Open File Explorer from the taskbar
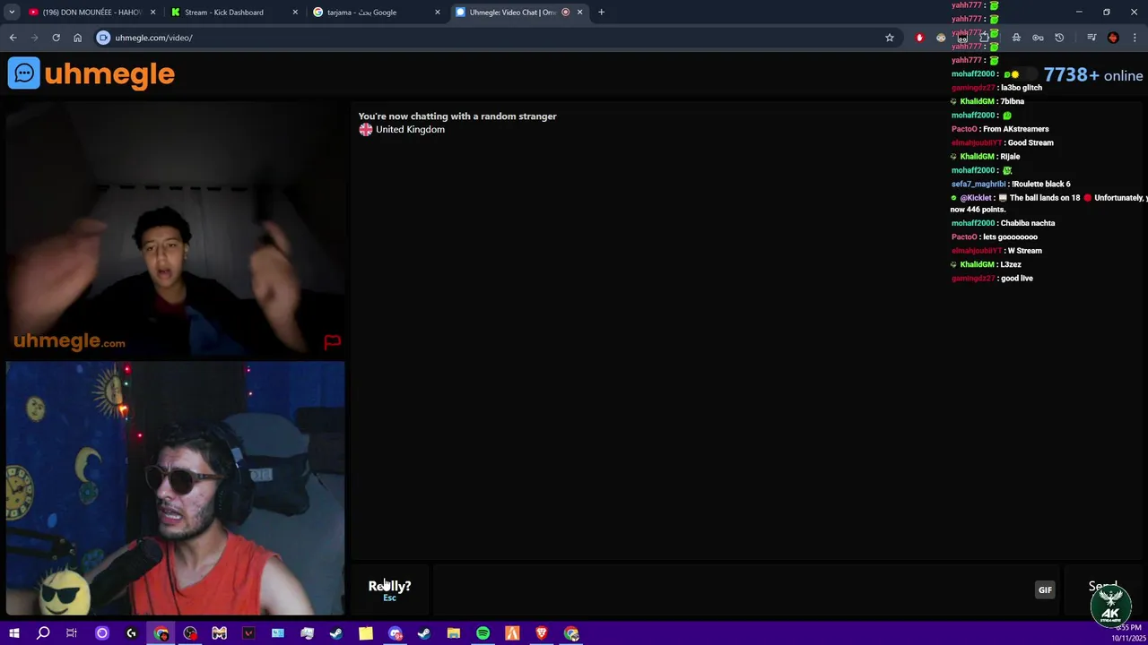Viewport: 1148px width, 645px height. coord(454,633)
